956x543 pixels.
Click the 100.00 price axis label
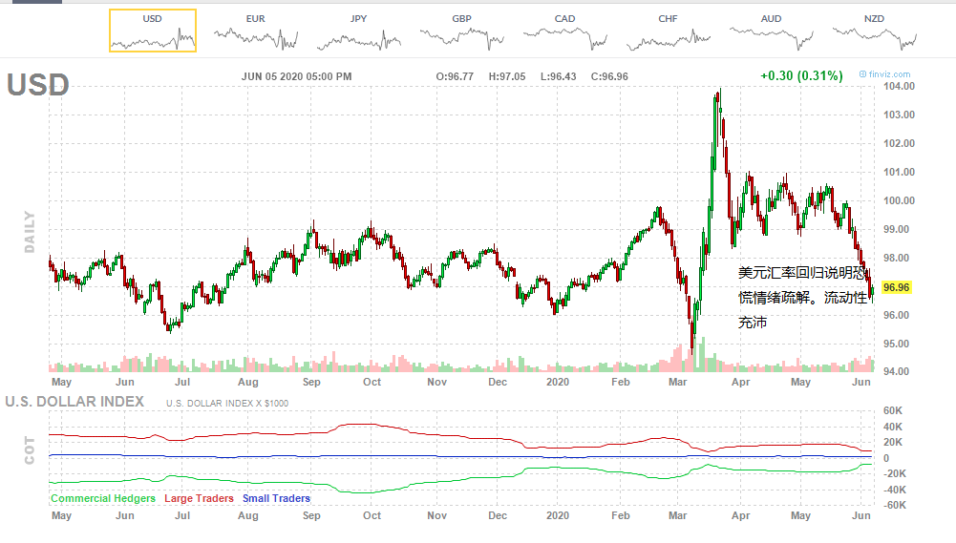point(900,200)
